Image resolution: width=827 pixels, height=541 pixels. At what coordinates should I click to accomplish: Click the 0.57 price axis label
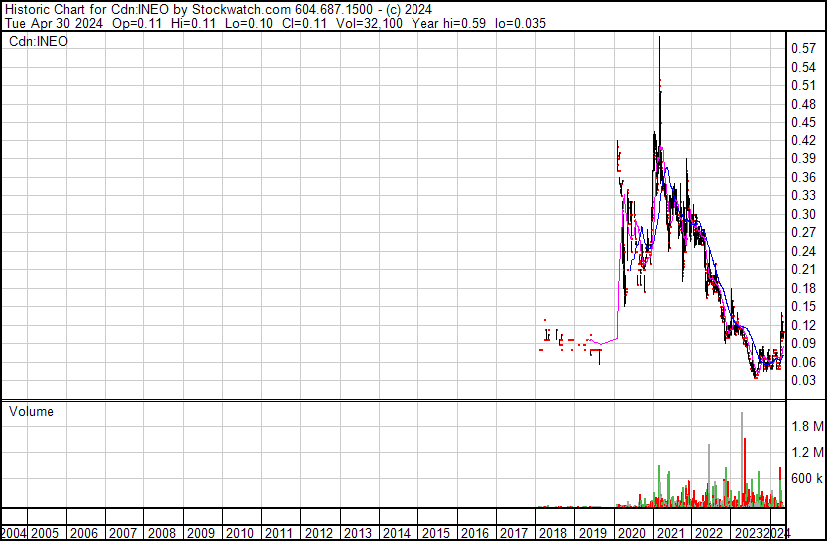tap(804, 49)
